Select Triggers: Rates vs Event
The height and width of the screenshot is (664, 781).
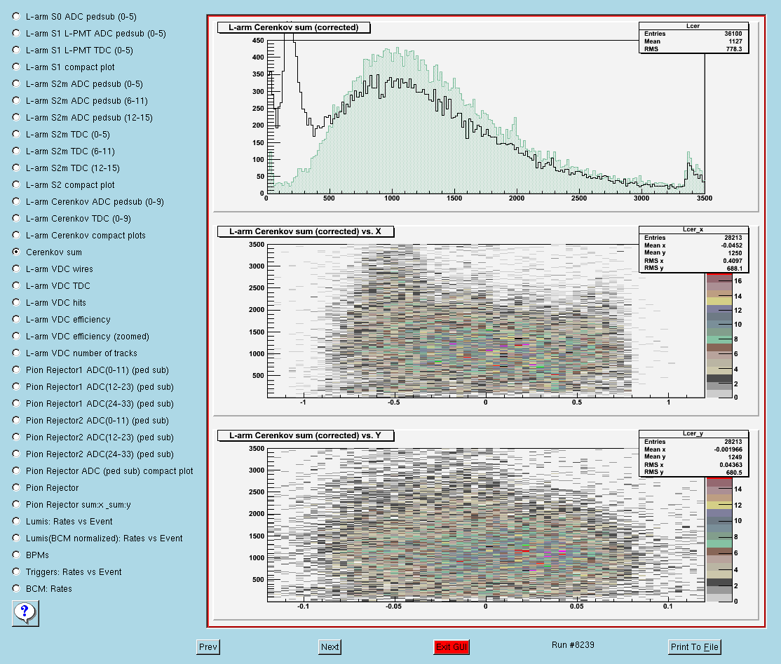pos(16,572)
